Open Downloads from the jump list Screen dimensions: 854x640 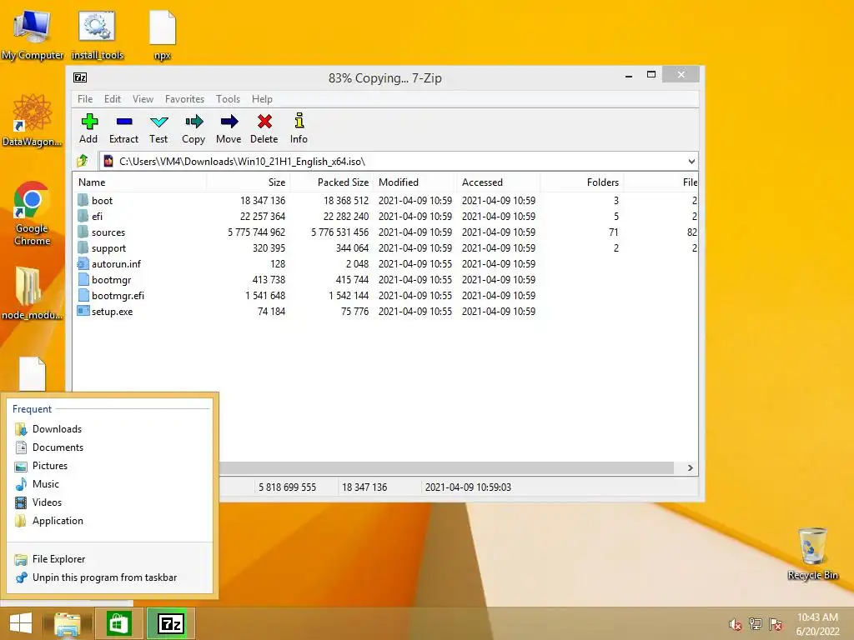click(x=110, y=429)
